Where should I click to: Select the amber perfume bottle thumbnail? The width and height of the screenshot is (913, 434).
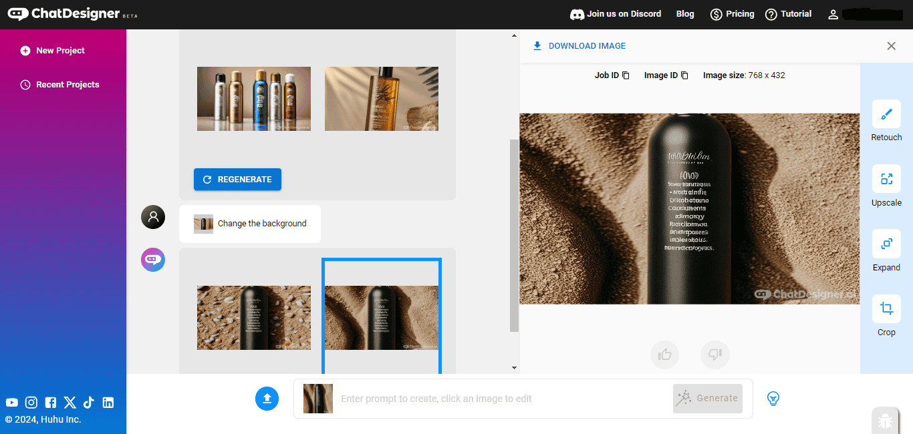click(x=382, y=99)
